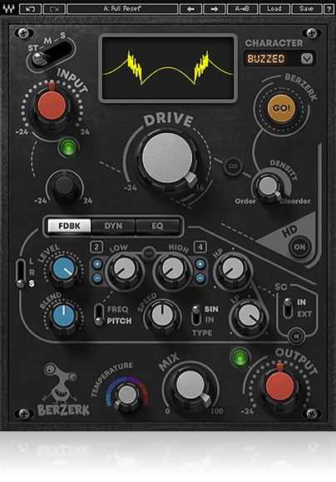Click the Low band number 2 box
This screenshot has width=336, height=482.
96,247
